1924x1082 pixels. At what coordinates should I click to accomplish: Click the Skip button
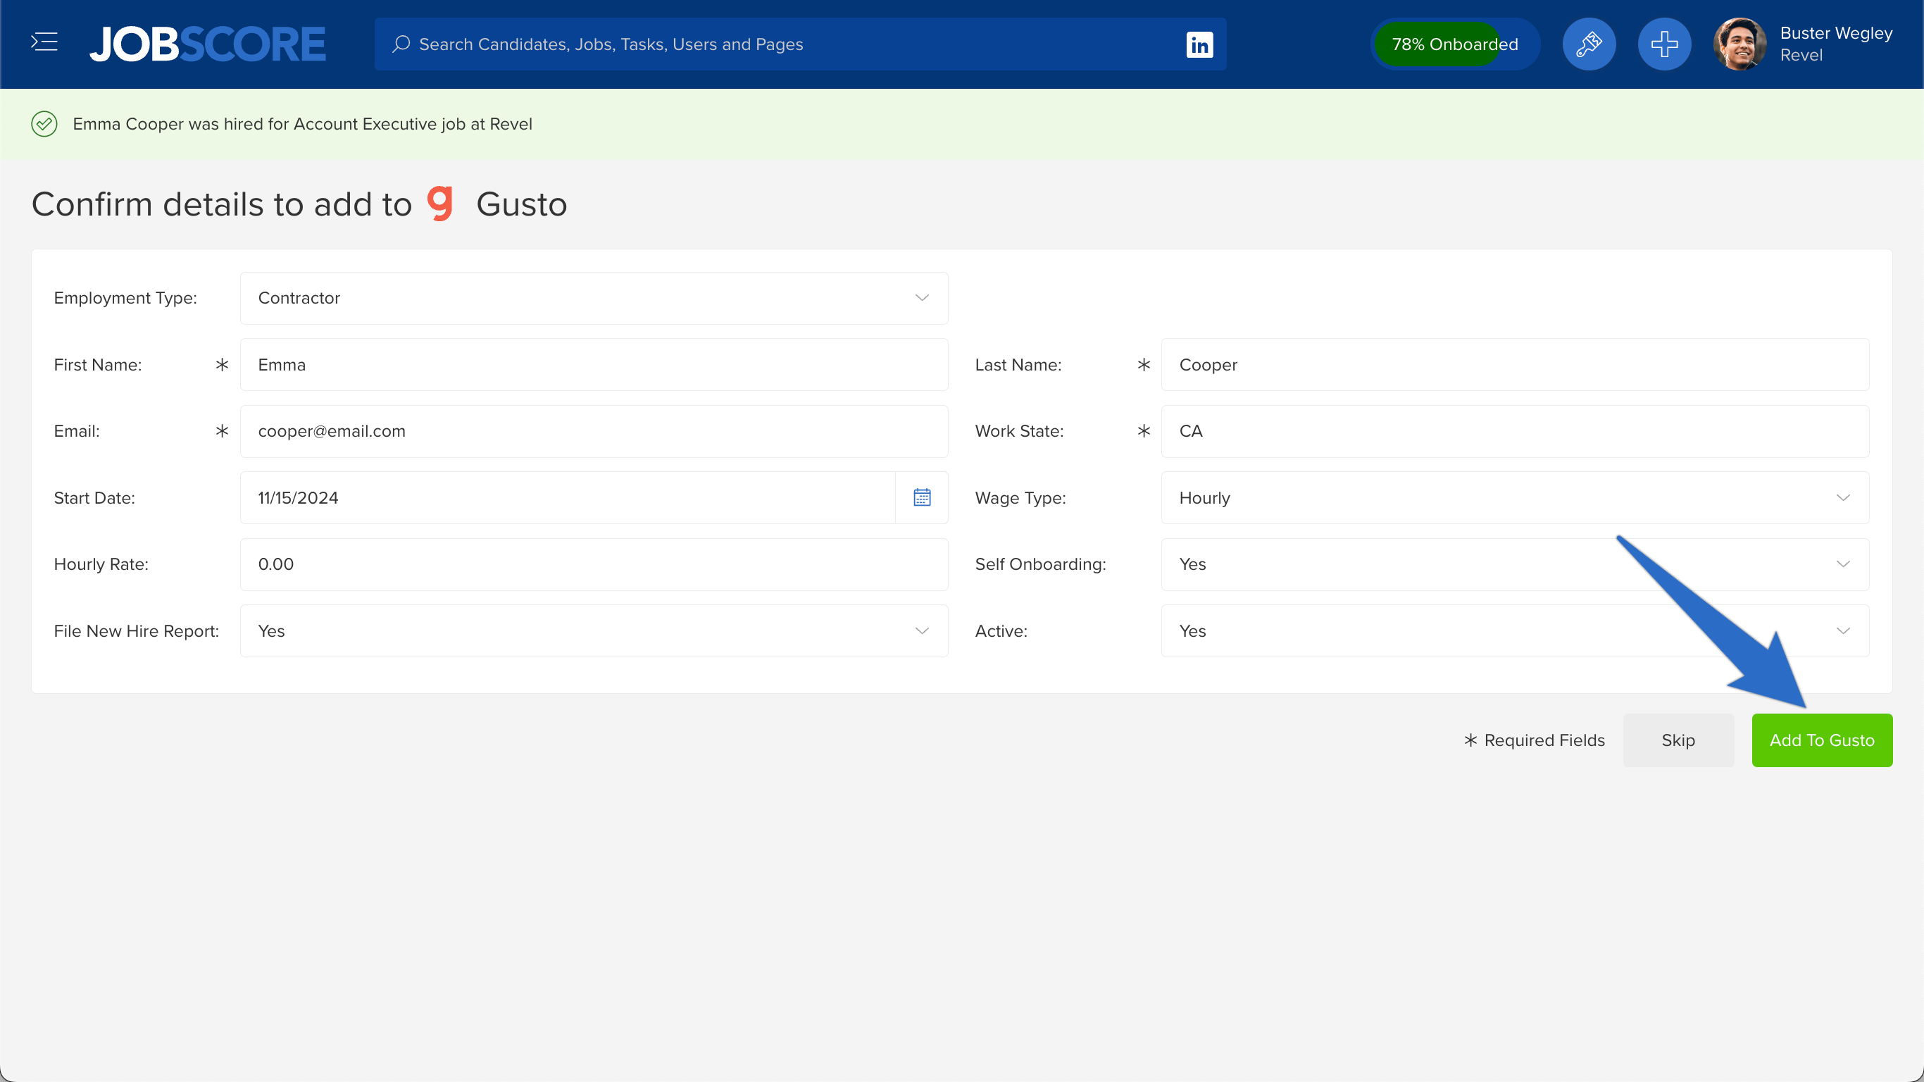tap(1678, 740)
